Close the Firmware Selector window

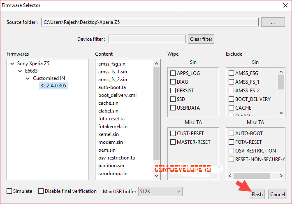click(x=285, y=5)
